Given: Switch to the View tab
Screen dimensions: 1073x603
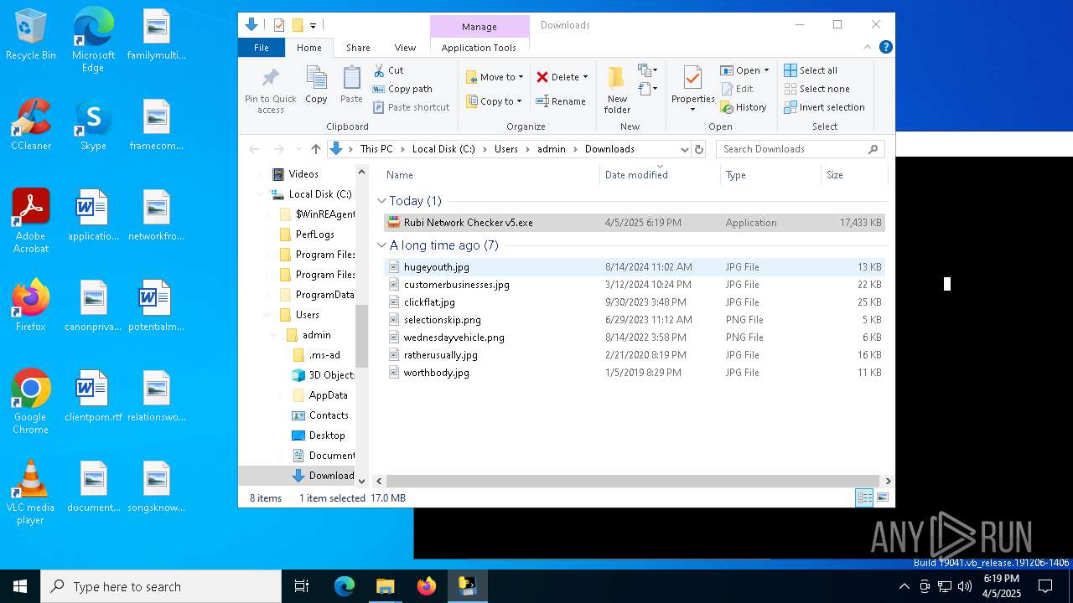Looking at the screenshot, I should 405,48.
